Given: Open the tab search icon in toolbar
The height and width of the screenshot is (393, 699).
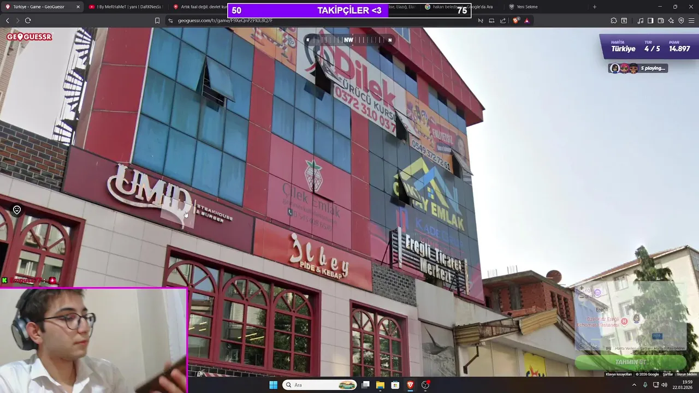Looking at the screenshot, I should pos(624,20).
